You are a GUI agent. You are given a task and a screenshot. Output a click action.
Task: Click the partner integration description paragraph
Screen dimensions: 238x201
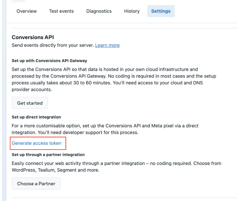(116, 167)
